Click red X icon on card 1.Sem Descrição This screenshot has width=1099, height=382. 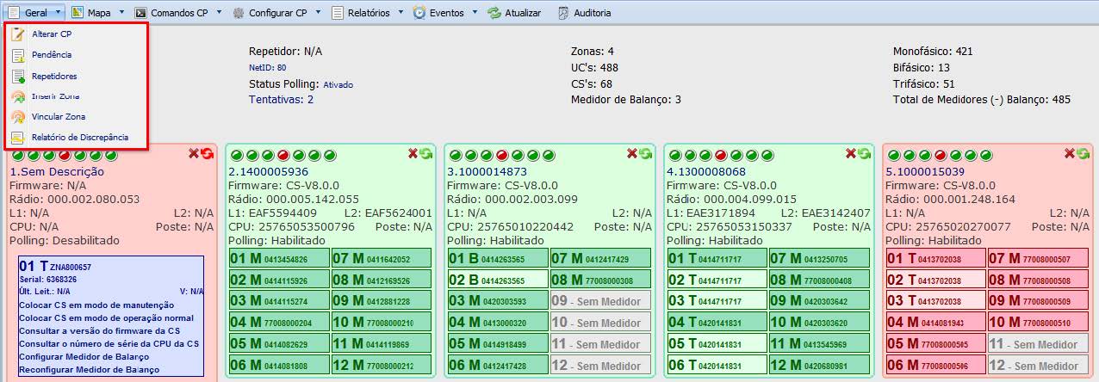point(194,153)
